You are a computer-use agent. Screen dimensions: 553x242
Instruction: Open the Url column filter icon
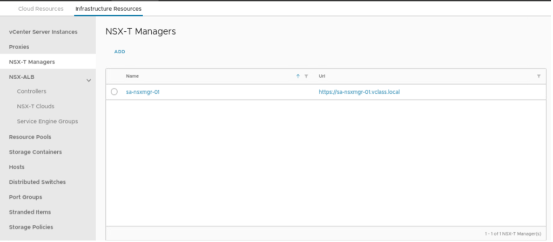[x=538, y=77]
